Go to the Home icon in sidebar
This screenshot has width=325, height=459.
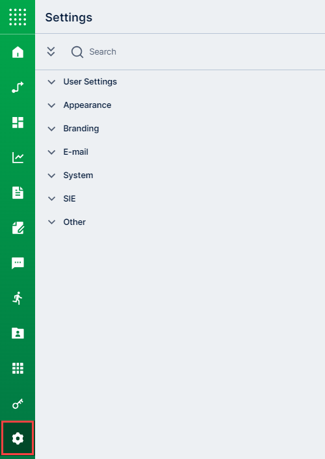coord(18,52)
